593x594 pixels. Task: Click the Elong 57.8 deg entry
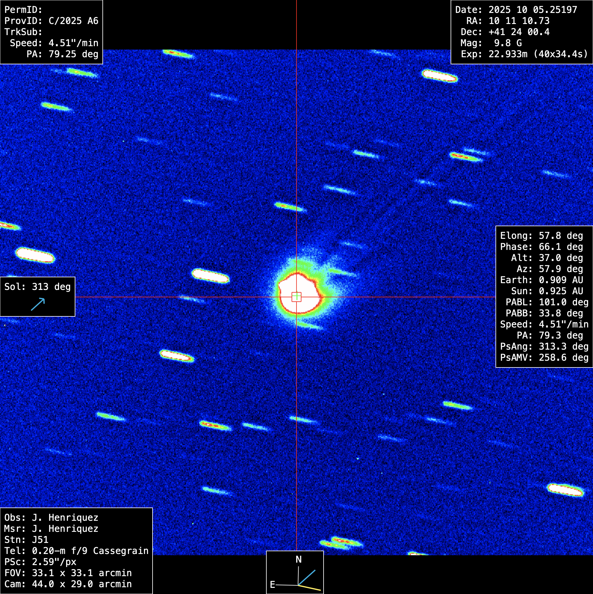click(541, 236)
